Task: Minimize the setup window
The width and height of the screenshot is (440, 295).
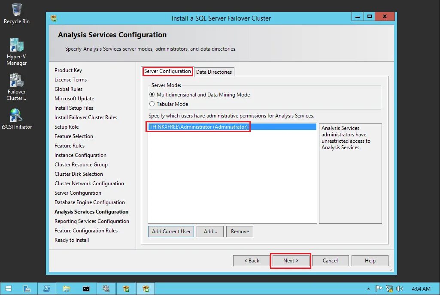Action: (x=358, y=17)
